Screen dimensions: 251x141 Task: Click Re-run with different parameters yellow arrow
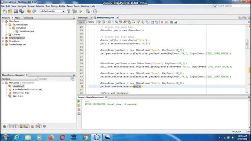click(79, 105)
